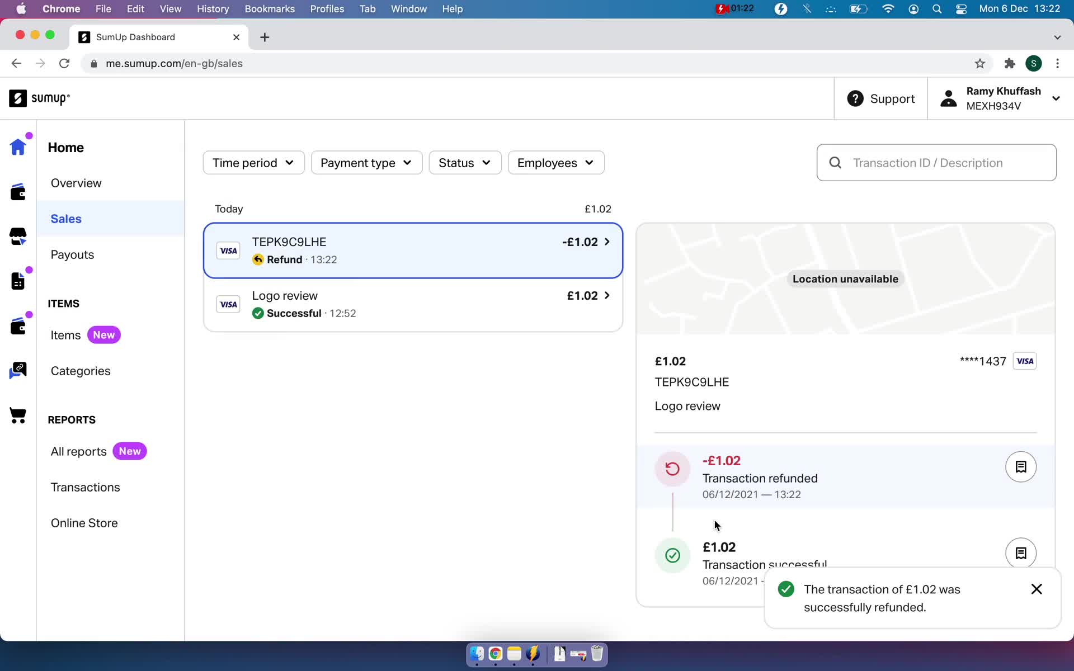
Task: Open macOS Control Centre icon
Action: (x=961, y=9)
